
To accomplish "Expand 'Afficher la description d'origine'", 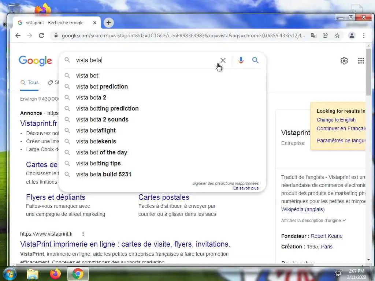I will (313, 220).
